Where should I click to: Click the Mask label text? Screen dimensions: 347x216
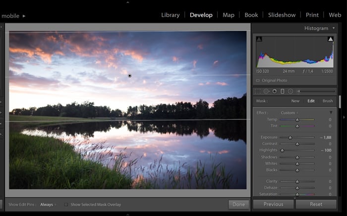(262, 101)
